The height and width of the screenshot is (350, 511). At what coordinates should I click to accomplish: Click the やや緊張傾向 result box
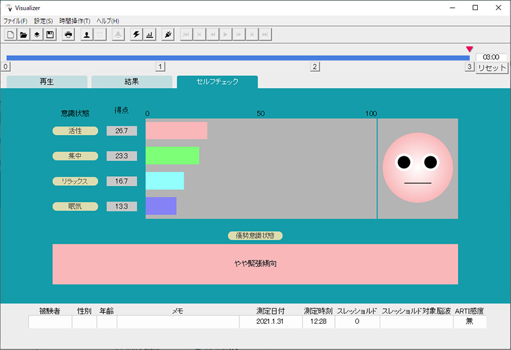pyautogui.click(x=255, y=264)
